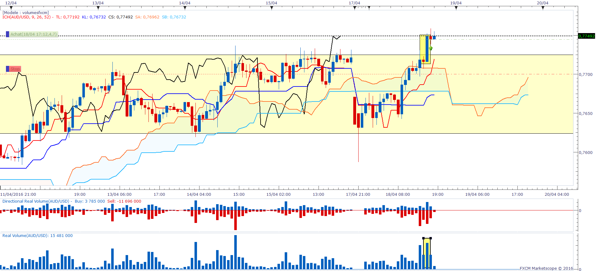Click the green 0,77492 current price tag

click(x=586, y=36)
